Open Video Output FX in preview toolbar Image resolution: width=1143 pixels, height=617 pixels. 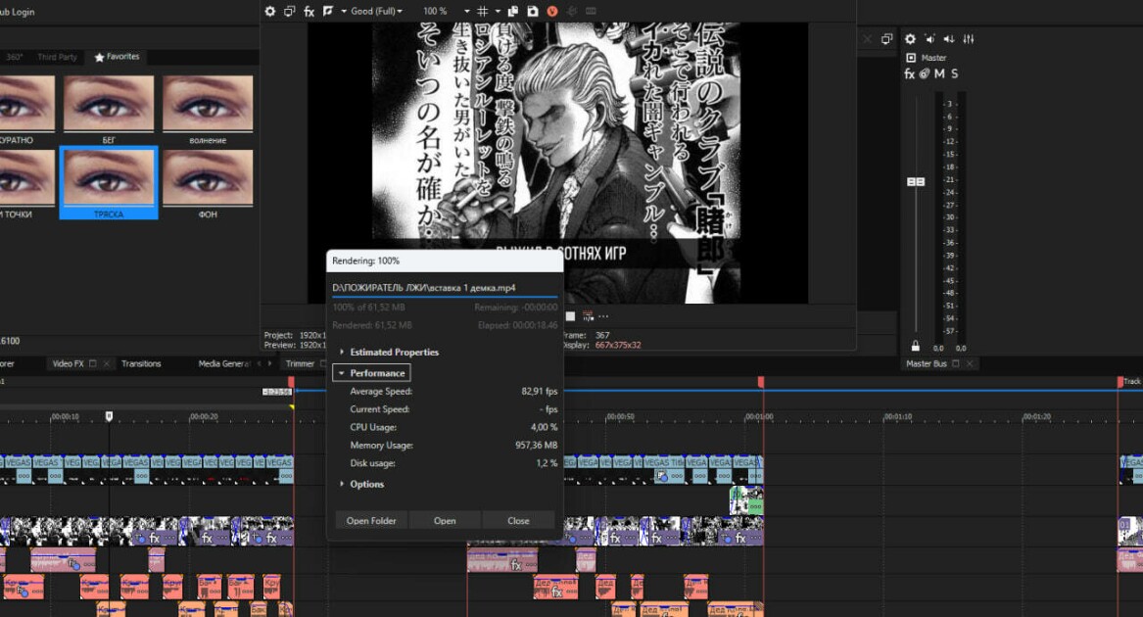(310, 12)
